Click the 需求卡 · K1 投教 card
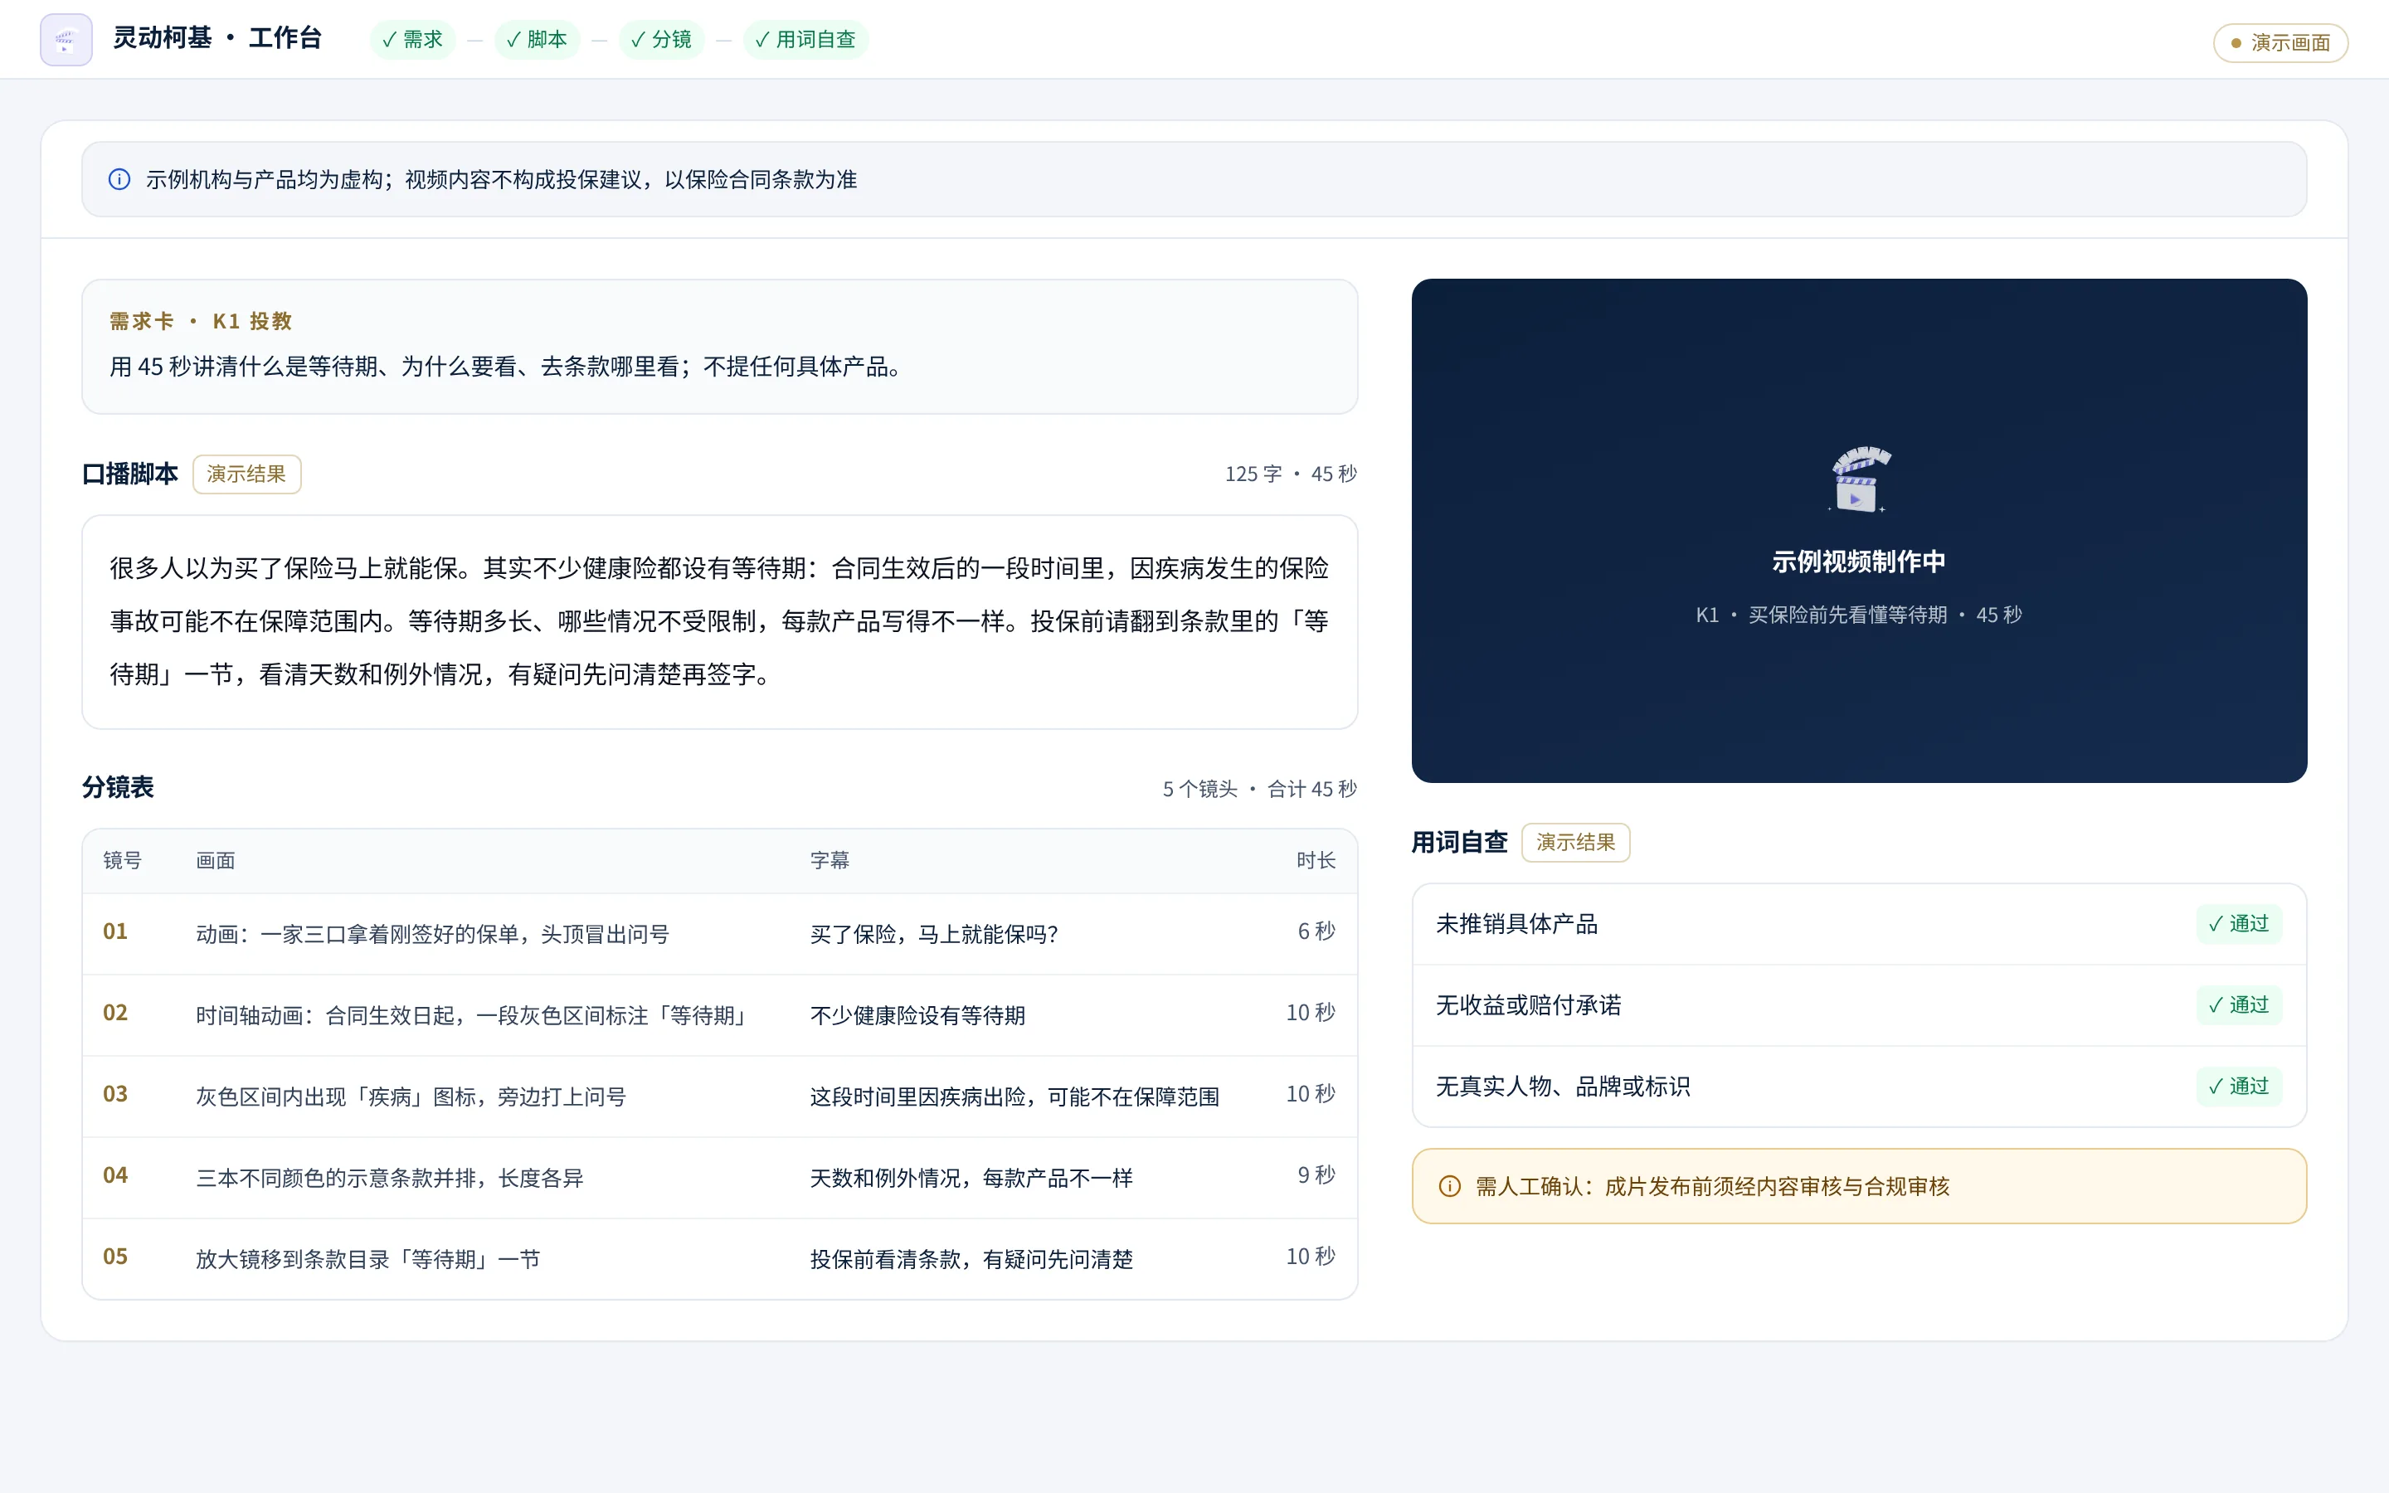 pos(720,347)
